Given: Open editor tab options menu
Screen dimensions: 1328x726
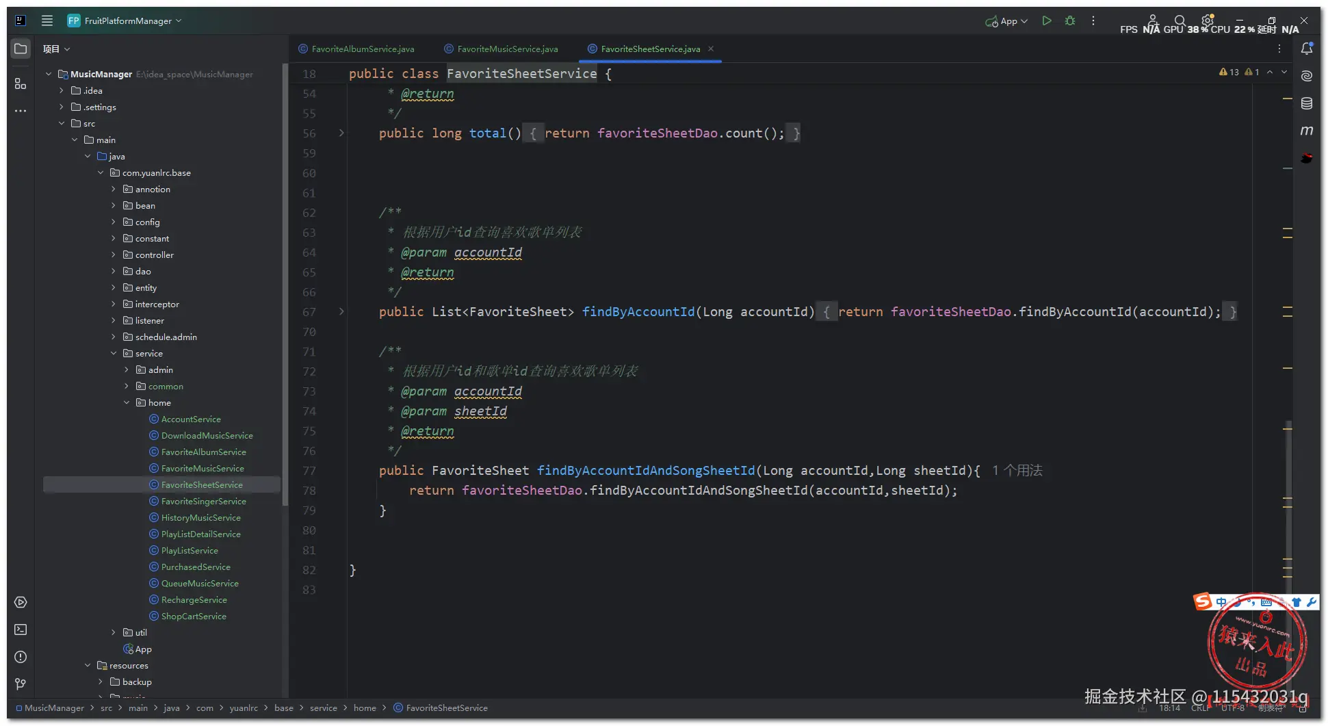Looking at the screenshot, I should pos(1279,49).
